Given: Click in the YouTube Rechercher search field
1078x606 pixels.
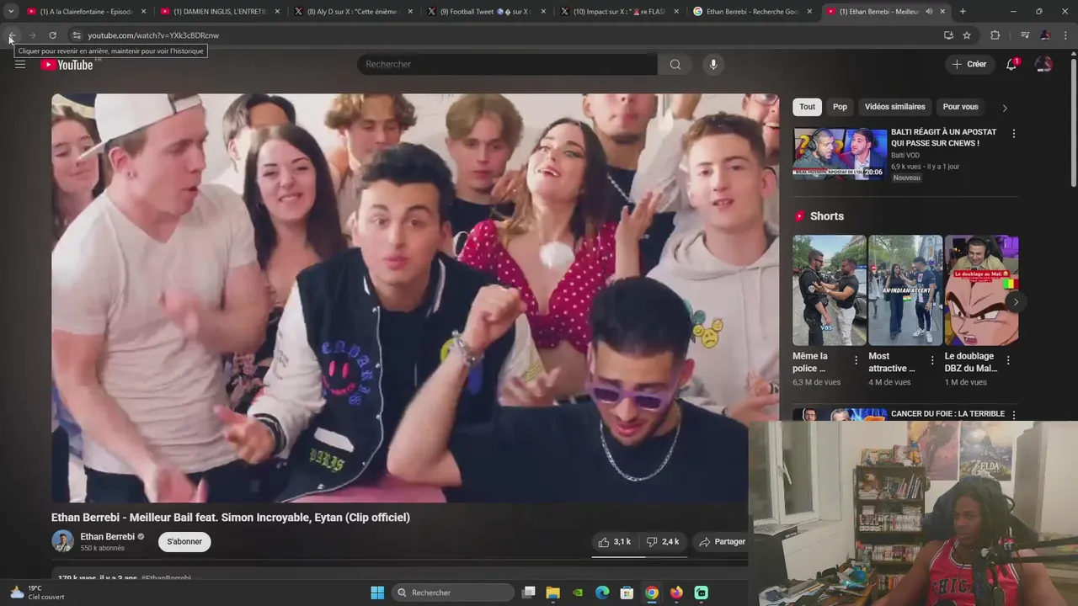Looking at the screenshot, I should 507,64.
